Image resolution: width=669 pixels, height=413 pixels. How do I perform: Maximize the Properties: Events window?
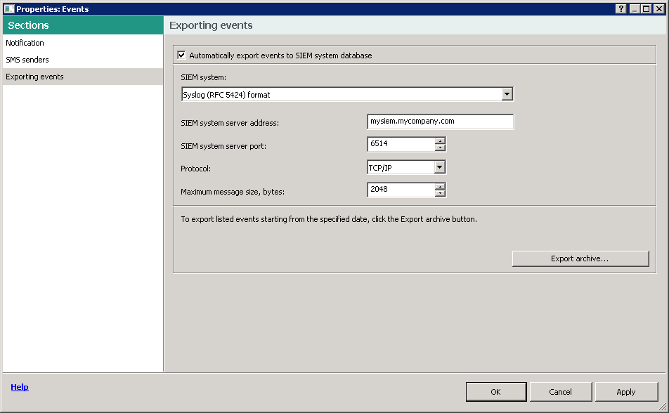click(647, 8)
